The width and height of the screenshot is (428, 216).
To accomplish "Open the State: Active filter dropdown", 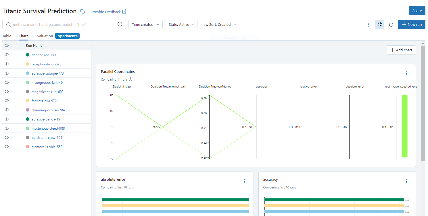I will pyautogui.click(x=181, y=24).
